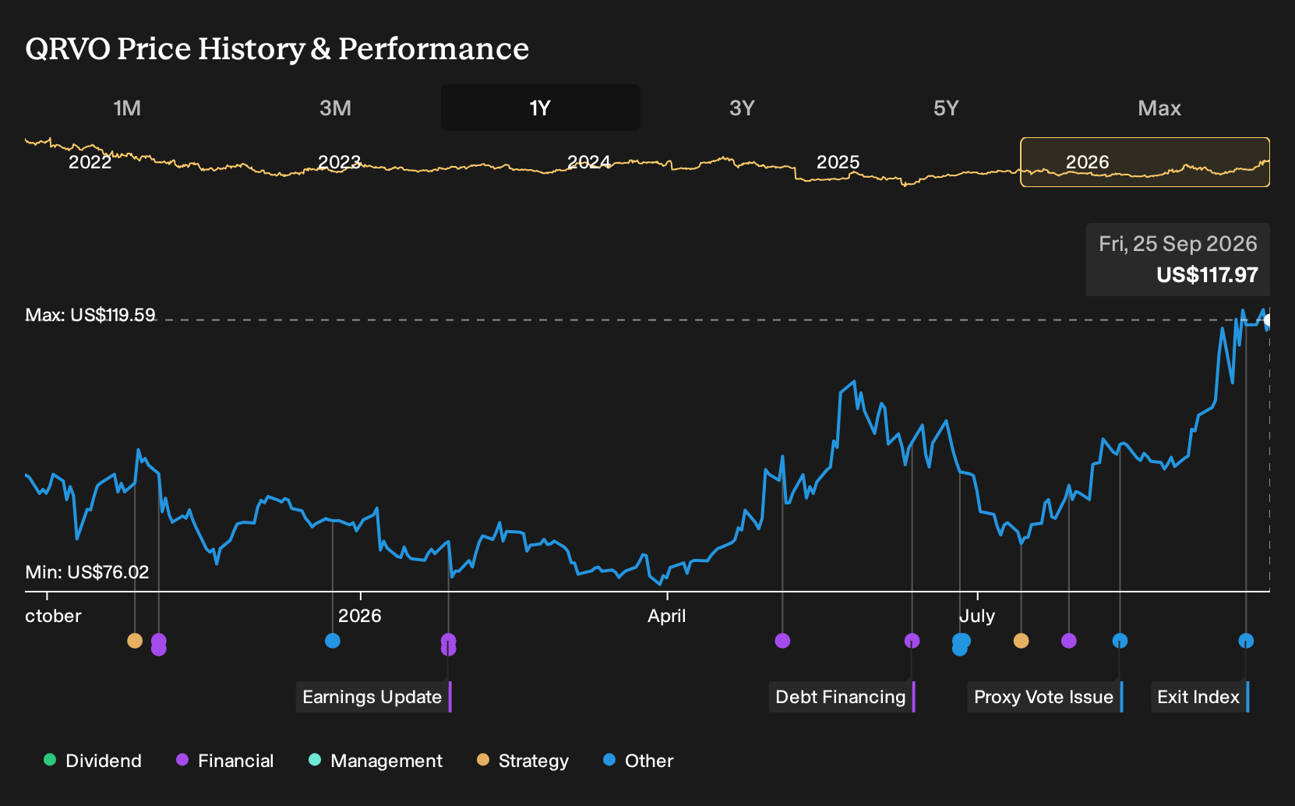
Task: Click the July axis label
Action: (977, 616)
